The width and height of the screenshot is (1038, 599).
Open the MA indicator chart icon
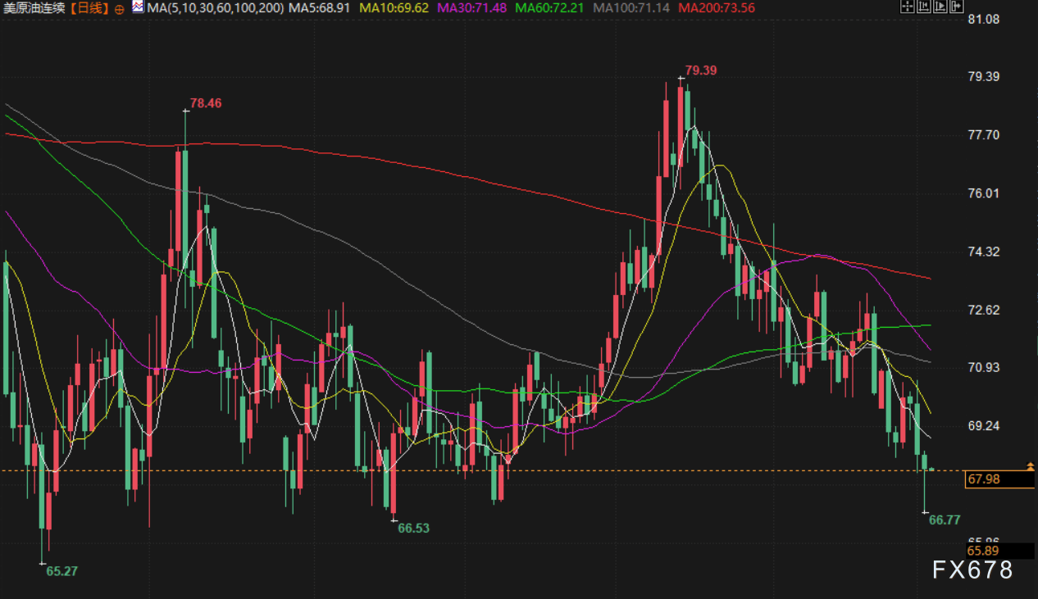click(x=137, y=7)
